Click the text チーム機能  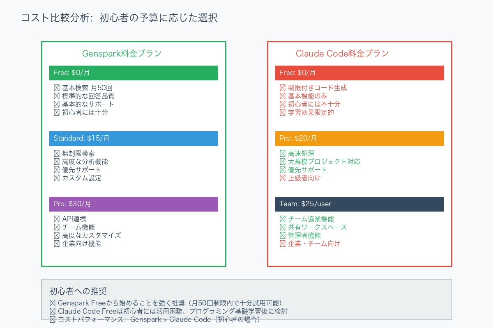pos(78,227)
